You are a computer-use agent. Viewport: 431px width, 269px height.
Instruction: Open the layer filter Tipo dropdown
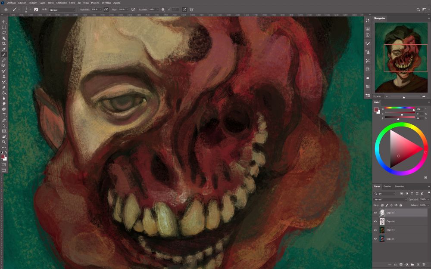pyautogui.click(x=384, y=194)
